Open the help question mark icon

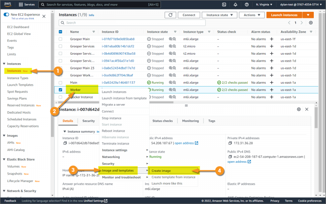click(x=247, y=4)
